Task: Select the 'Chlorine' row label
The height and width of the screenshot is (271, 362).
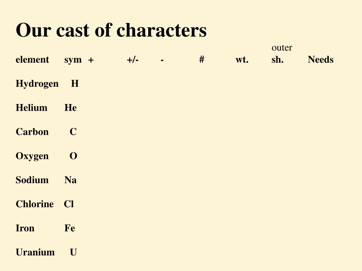Action: pos(35,204)
